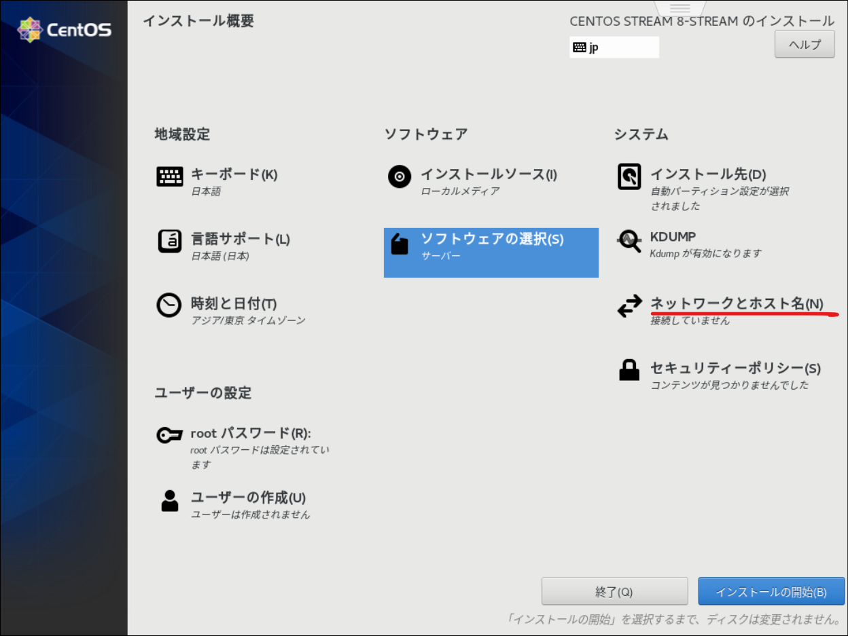This screenshot has height=636, width=848.
Task: Click the インストールの開始(B) button
Action: pyautogui.click(x=771, y=591)
